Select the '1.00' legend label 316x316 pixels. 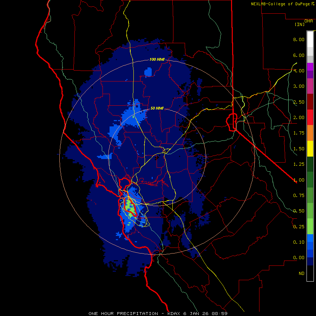point(299,180)
